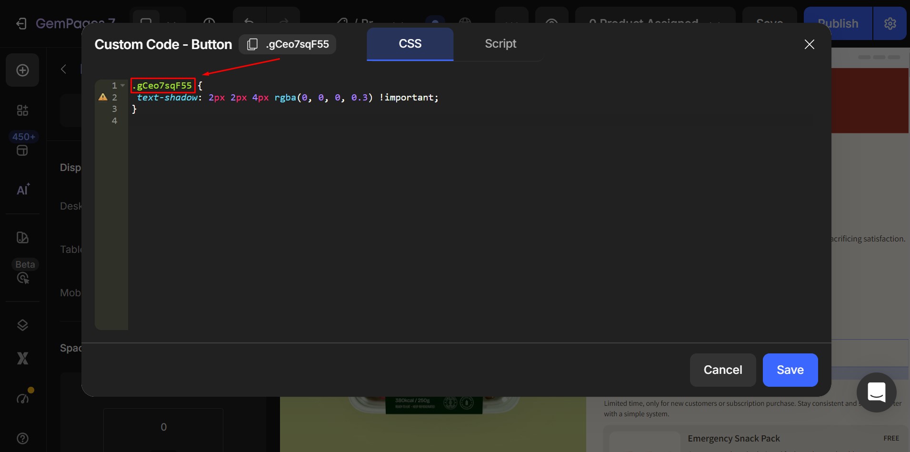Click the performance gauge icon with notification dot

pos(22,398)
